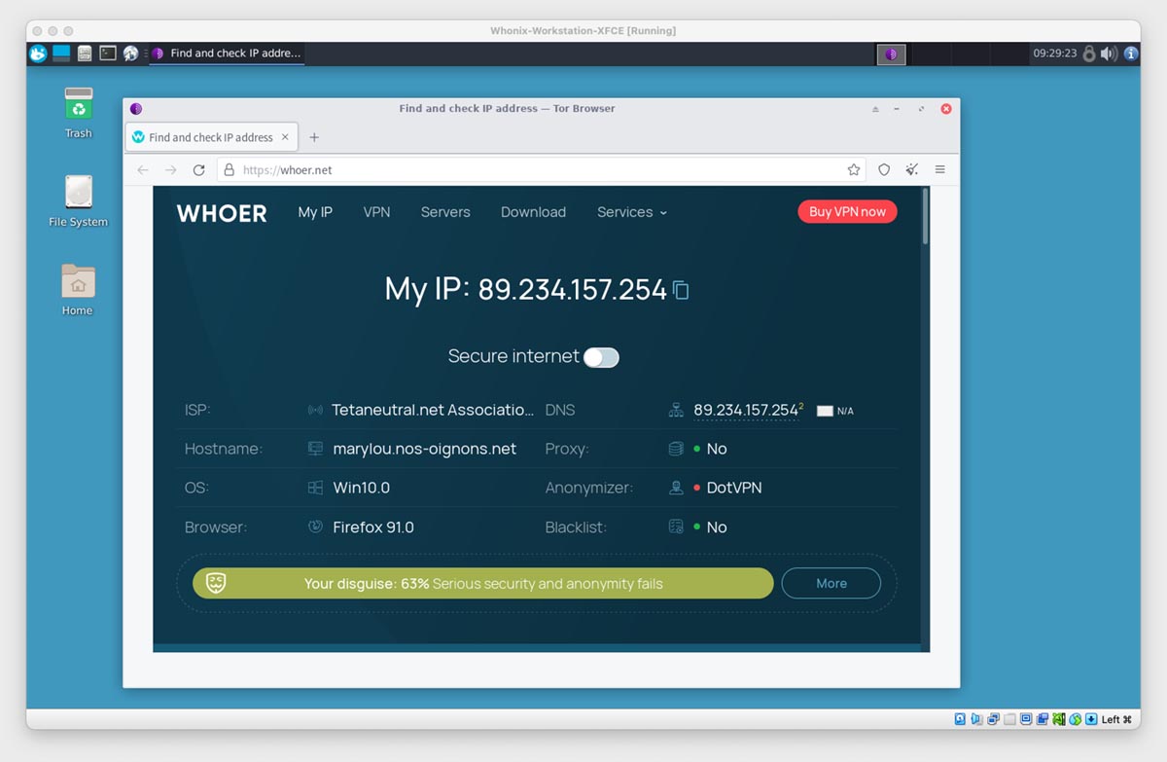Click the Blacklist value No
This screenshot has height=762, width=1167.
pyautogui.click(x=717, y=527)
